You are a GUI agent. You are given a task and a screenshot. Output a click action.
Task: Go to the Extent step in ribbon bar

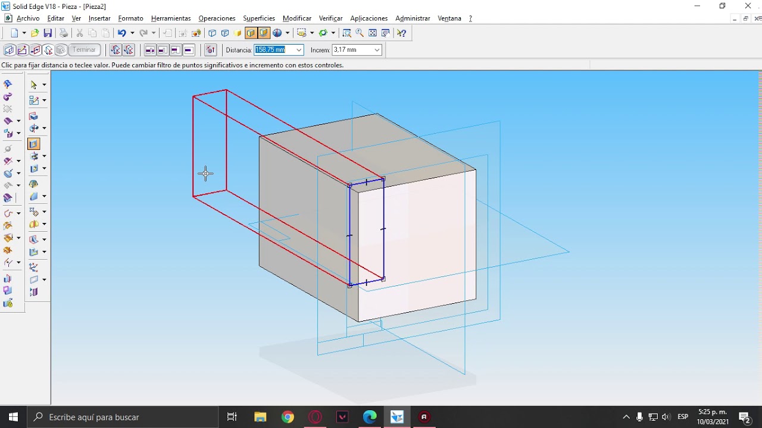tap(48, 50)
